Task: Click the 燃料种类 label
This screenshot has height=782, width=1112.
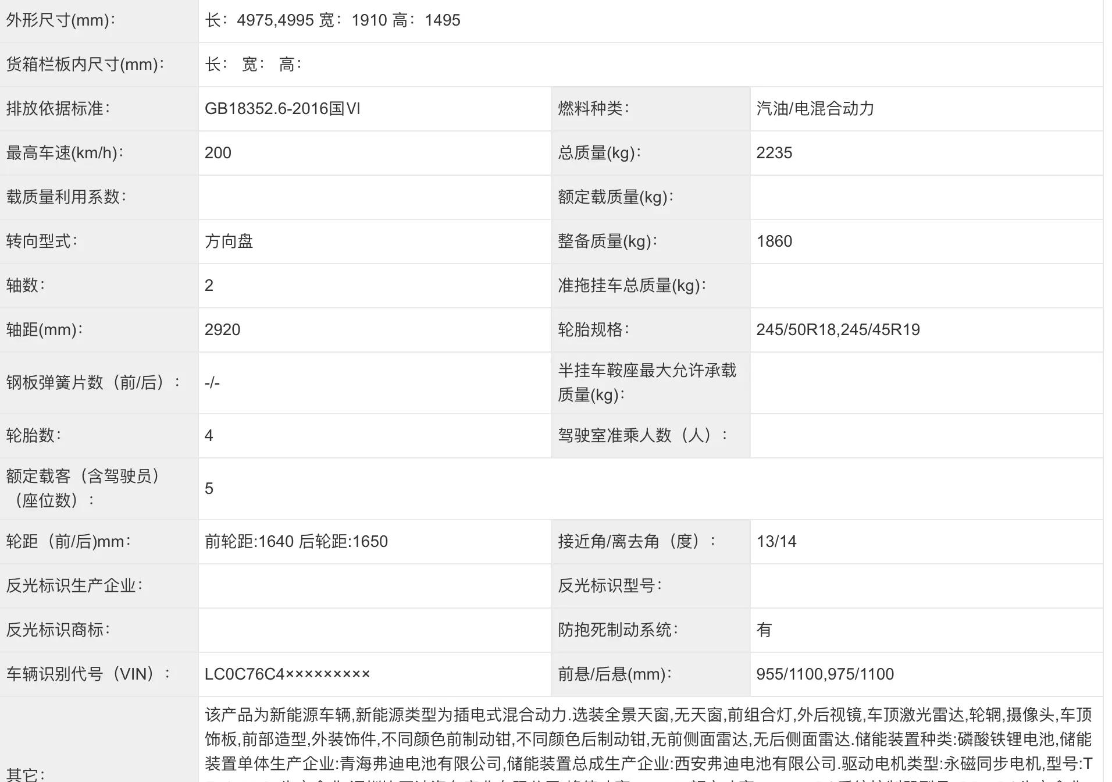Action: (x=593, y=109)
